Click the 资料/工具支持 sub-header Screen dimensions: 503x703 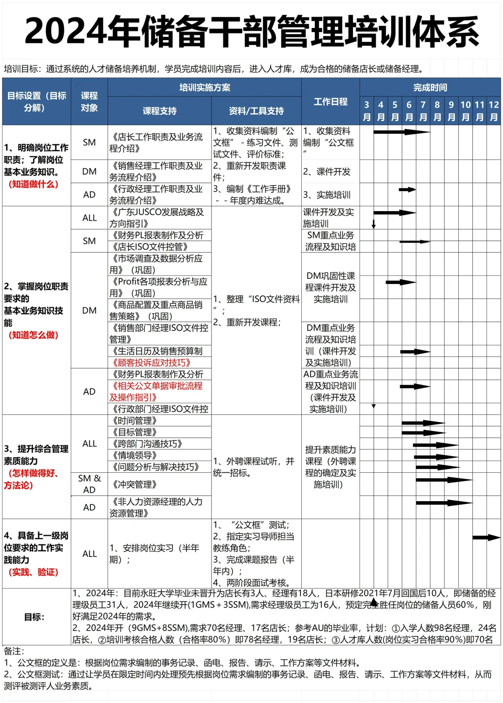click(x=257, y=111)
